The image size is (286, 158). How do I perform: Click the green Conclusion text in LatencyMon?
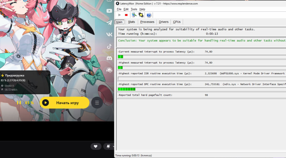[202, 40]
